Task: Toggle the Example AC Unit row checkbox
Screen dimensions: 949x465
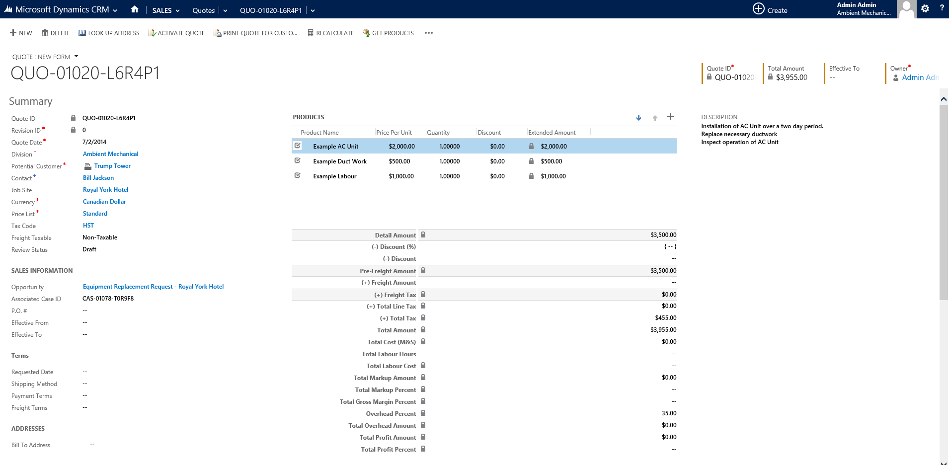Action: point(298,146)
